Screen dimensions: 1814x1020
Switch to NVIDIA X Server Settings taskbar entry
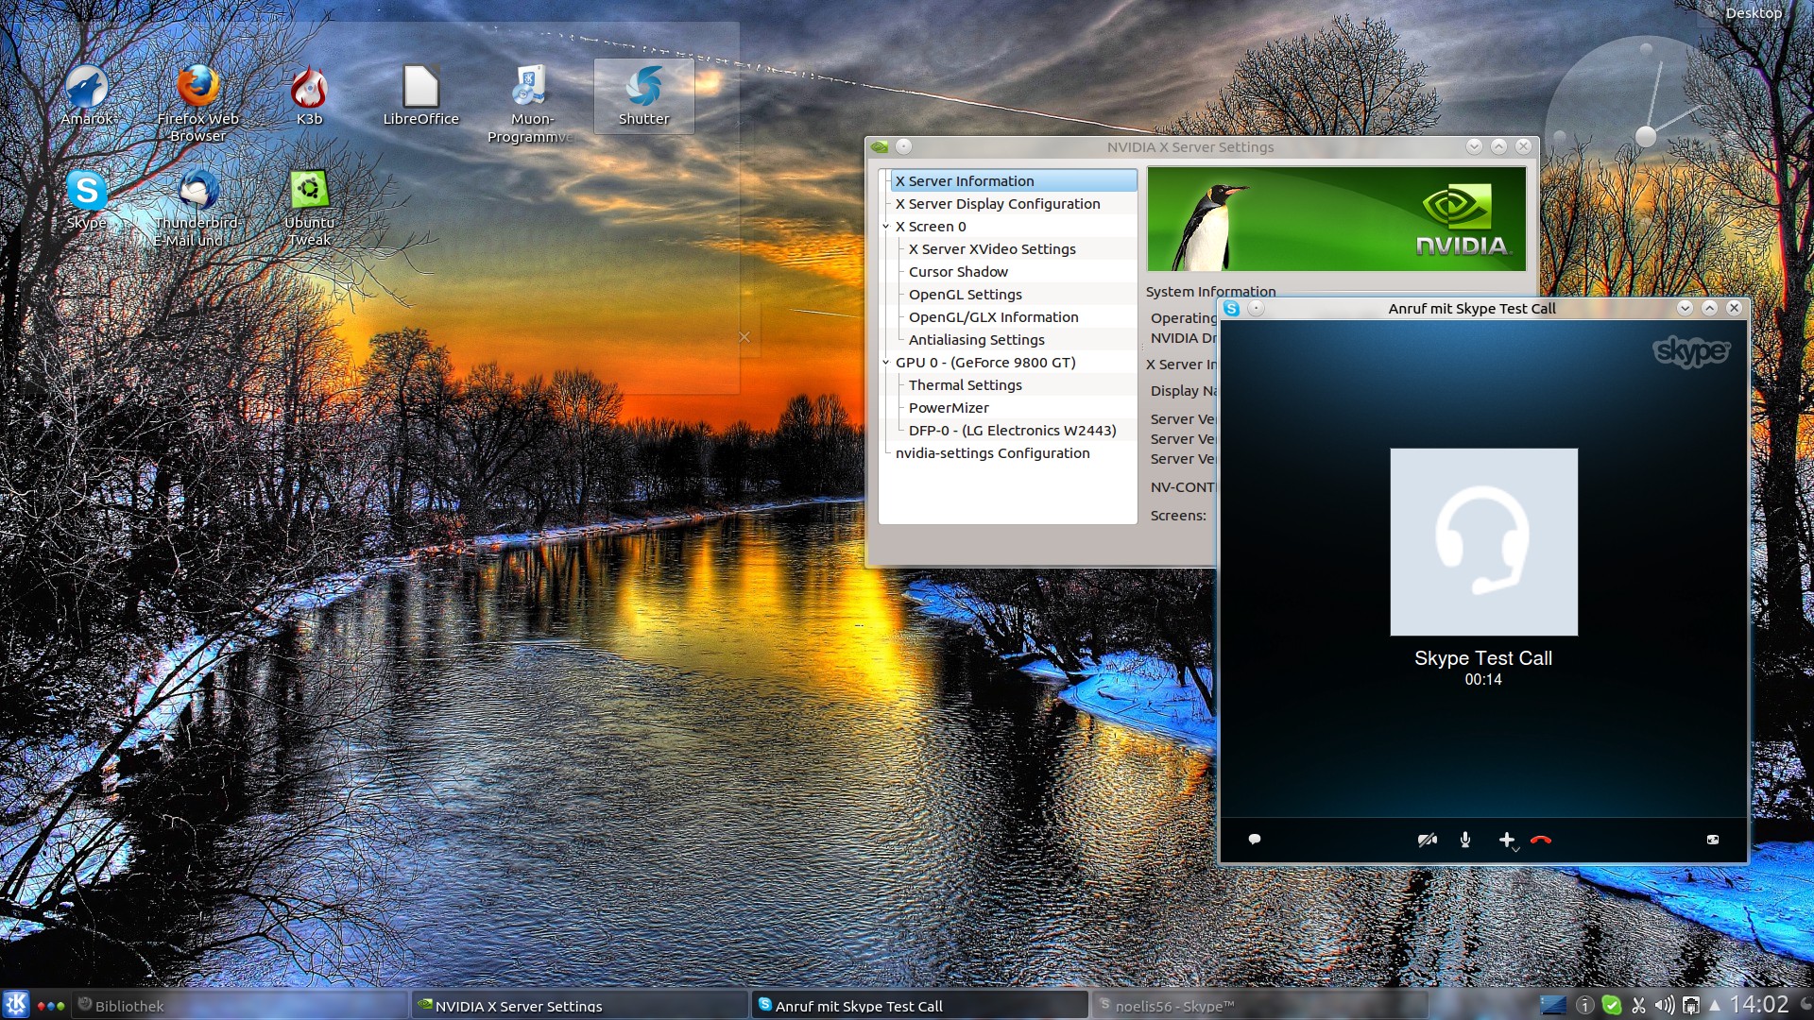pyautogui.click(x=578, y=1006)
